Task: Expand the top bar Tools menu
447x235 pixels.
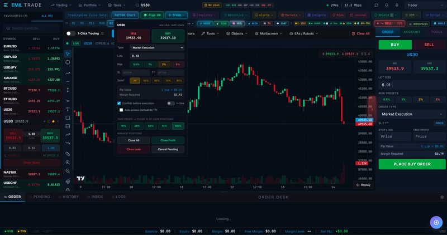Action: pyautogui.click(x=117, y=5)
